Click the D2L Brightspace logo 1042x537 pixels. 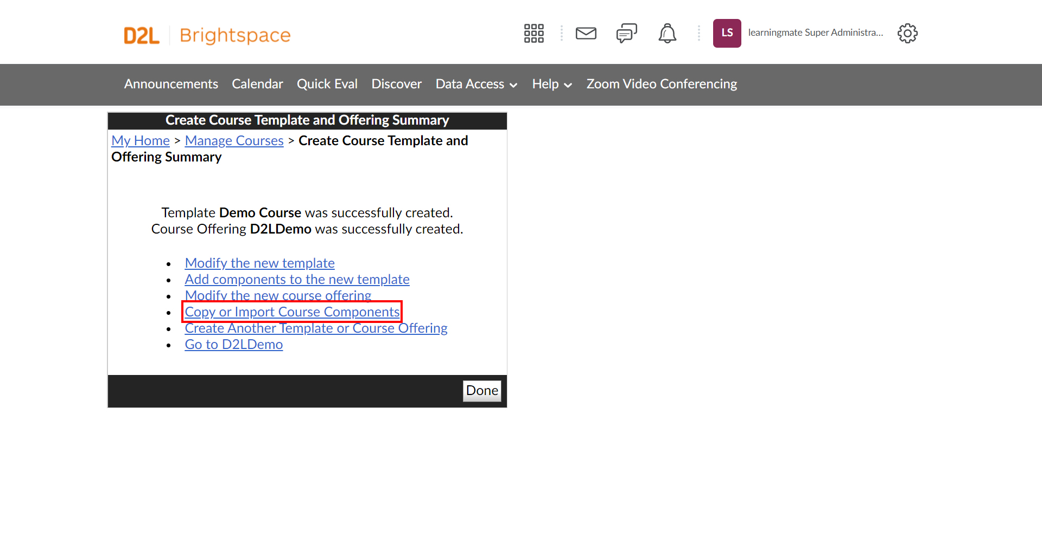[207, 35]
